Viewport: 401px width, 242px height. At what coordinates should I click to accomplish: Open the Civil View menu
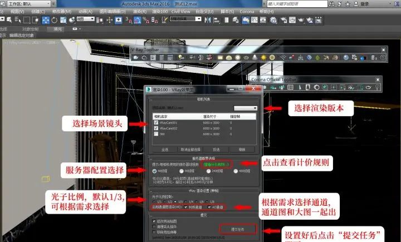click(x=180, y=12)
